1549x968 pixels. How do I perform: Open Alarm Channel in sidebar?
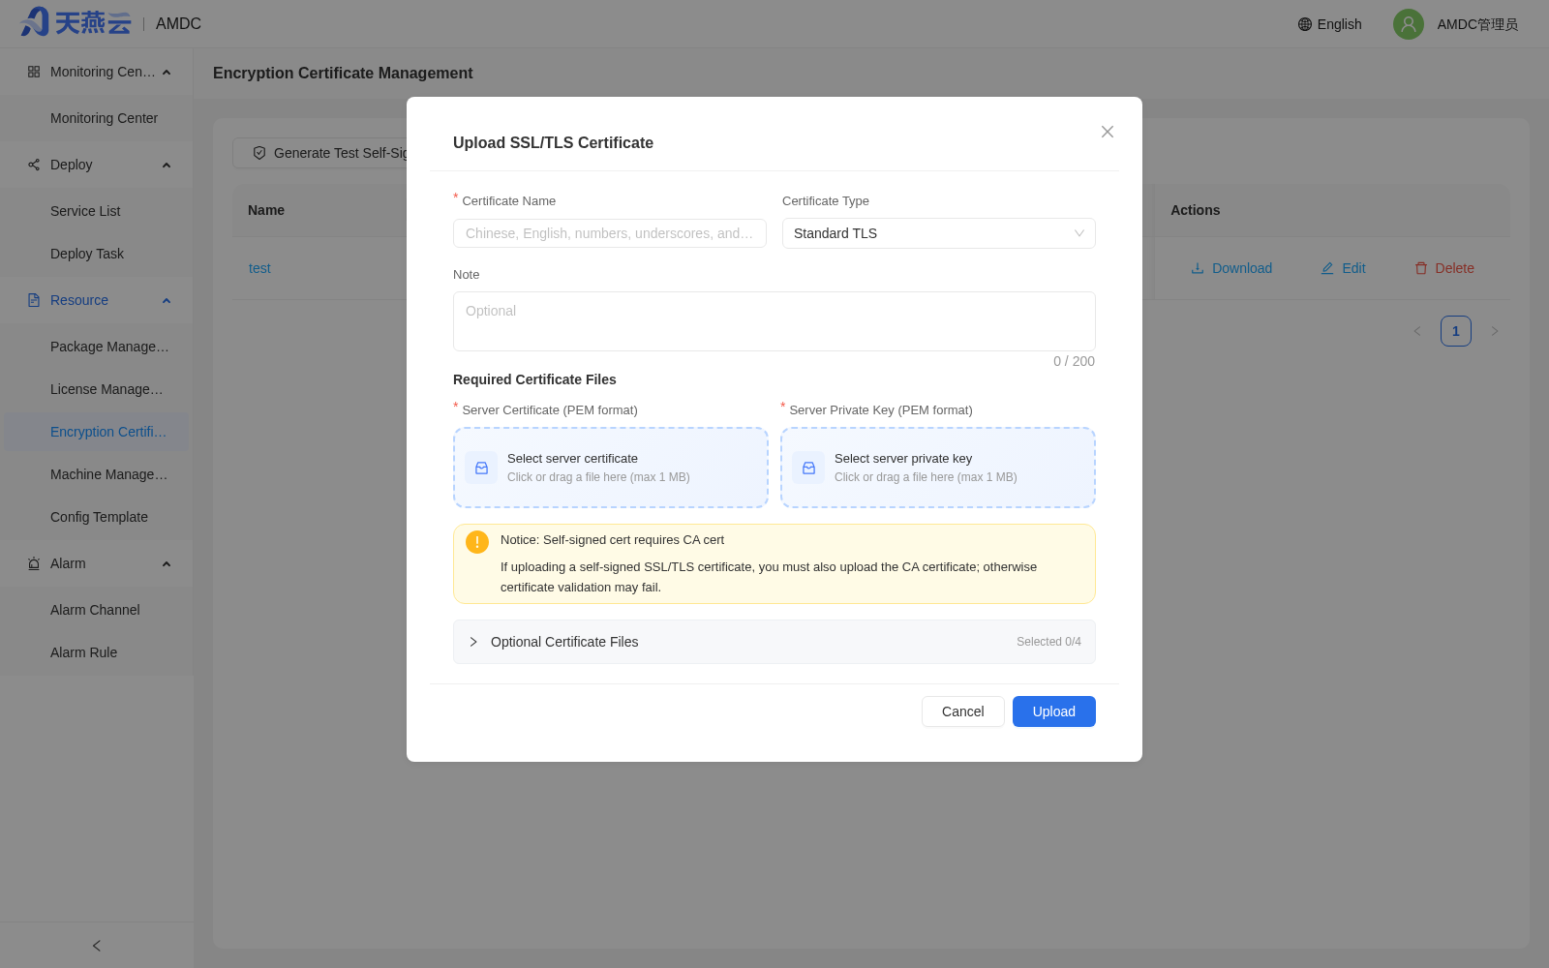click(97, 610)
